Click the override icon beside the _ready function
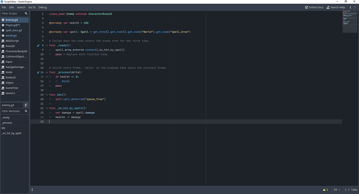The width and height of the screenshot is (359, 194). pyautogui.click(x=38, y=46)
